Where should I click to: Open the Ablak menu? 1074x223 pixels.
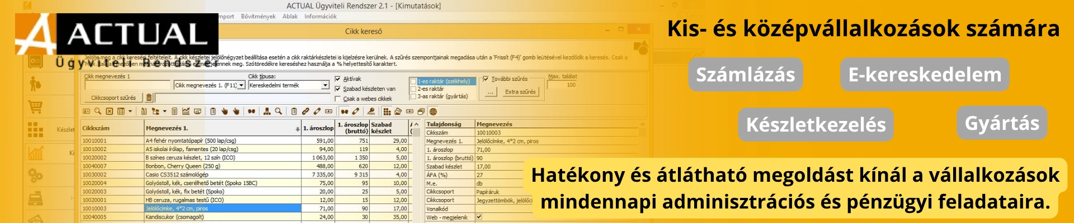point(290,17)
